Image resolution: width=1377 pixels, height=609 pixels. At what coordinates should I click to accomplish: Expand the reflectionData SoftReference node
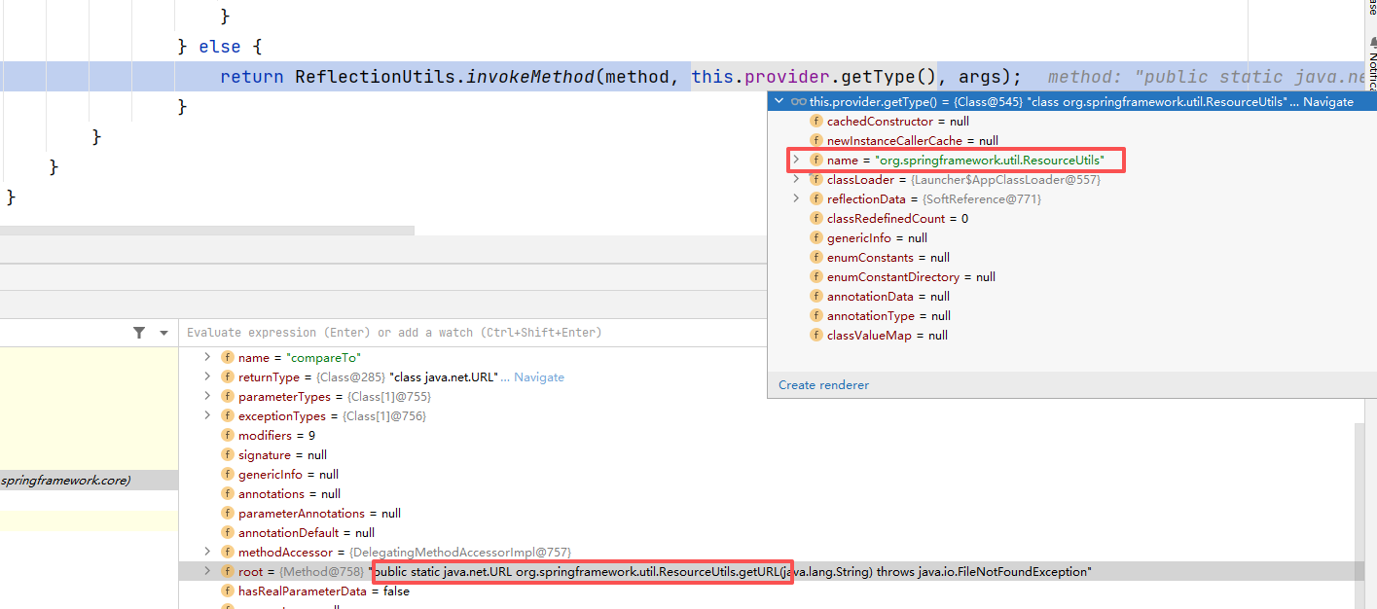click(x=796, y=198)
